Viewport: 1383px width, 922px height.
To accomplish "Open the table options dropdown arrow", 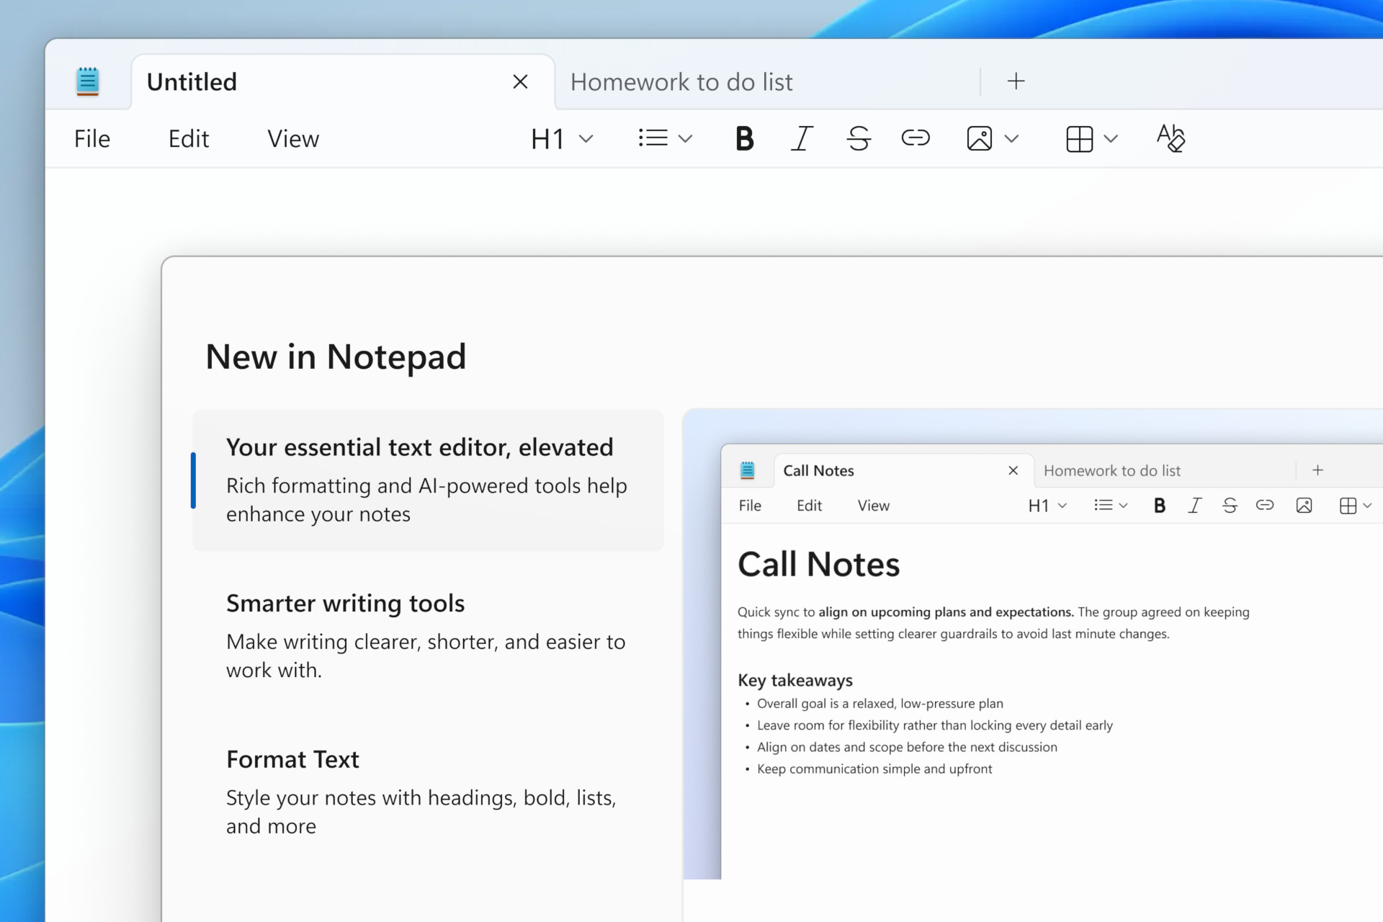I will point(1111,138).
